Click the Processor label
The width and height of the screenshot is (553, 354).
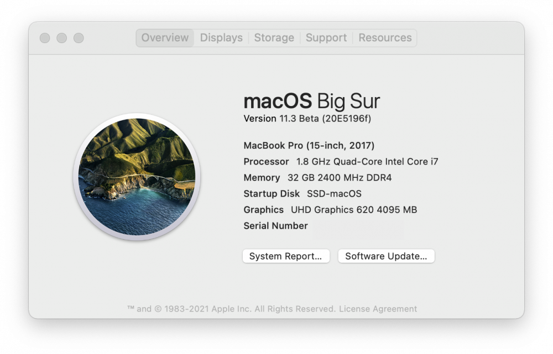(x=267, y=162)
